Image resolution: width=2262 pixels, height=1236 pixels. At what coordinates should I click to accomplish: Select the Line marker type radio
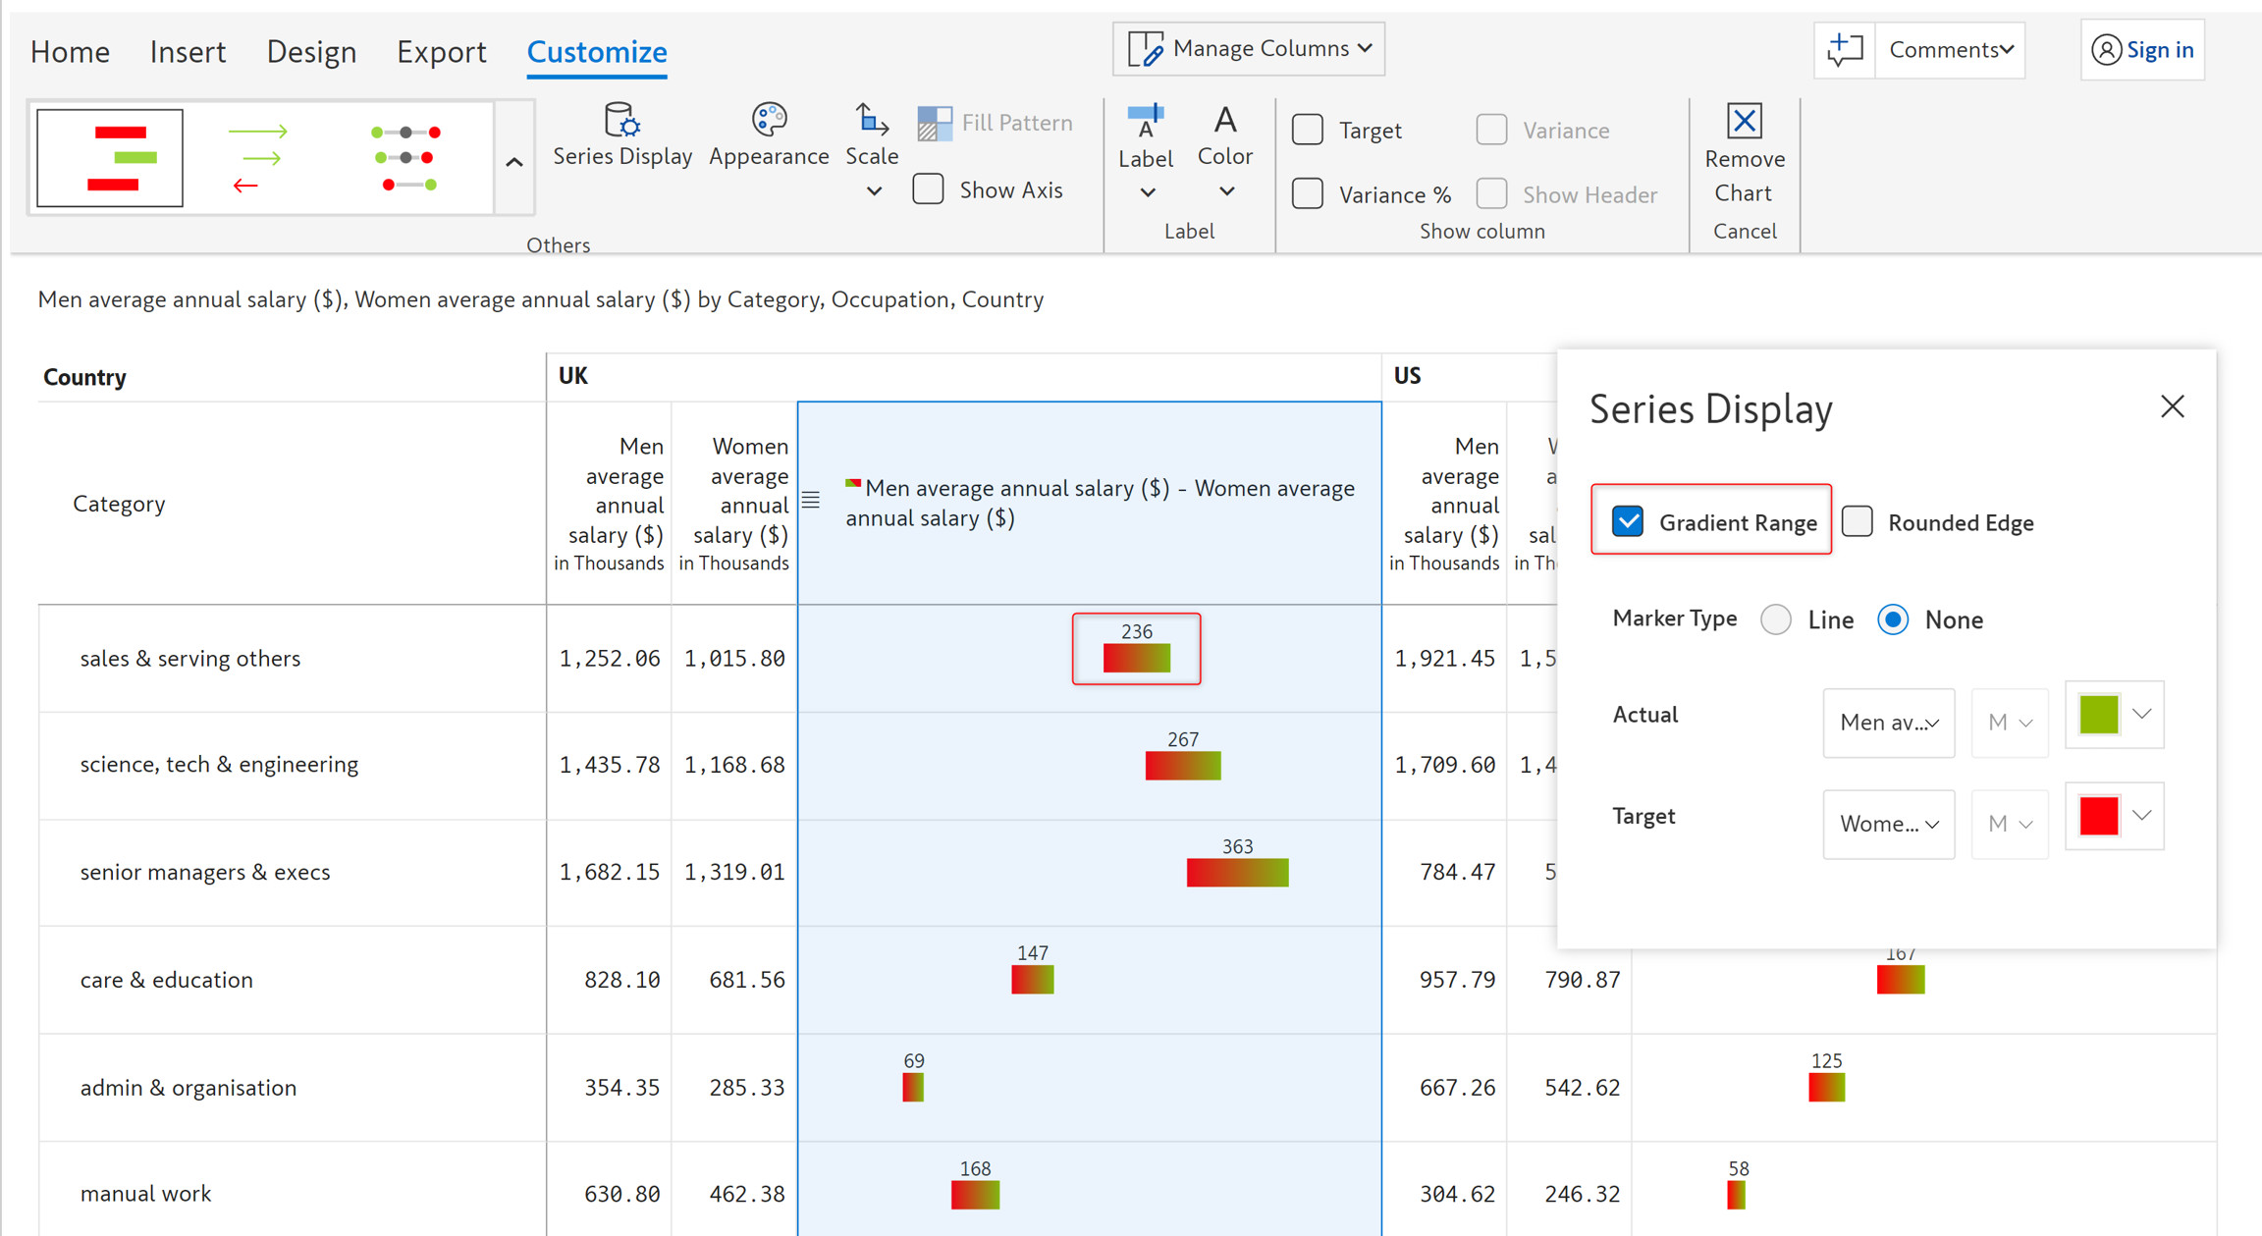click(1776, 619)
